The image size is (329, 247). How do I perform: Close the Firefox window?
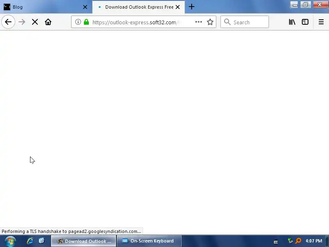(x=320, y=5)
